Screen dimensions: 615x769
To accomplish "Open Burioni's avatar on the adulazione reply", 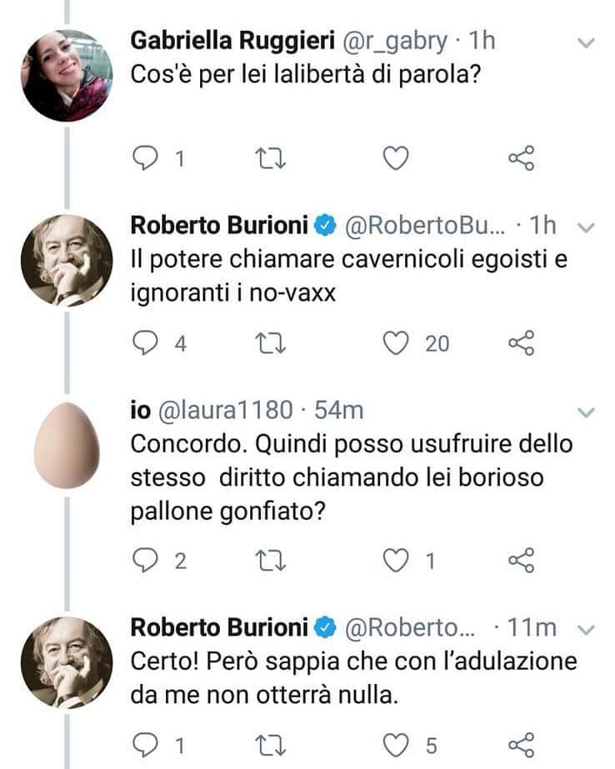I will click(67, 663).
